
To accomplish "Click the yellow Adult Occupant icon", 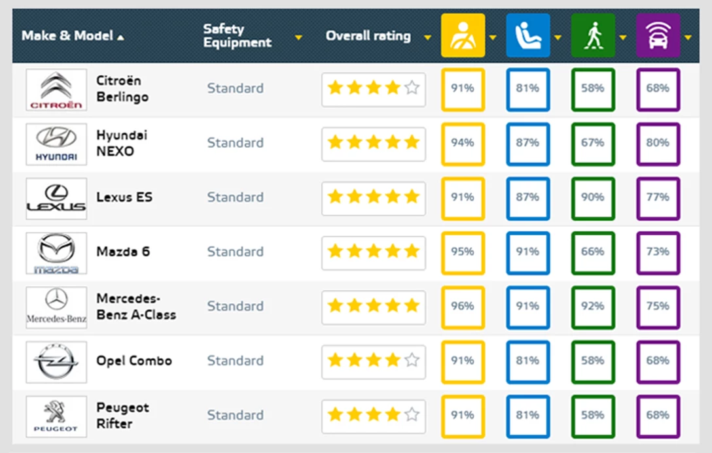I will coord(463,36).
